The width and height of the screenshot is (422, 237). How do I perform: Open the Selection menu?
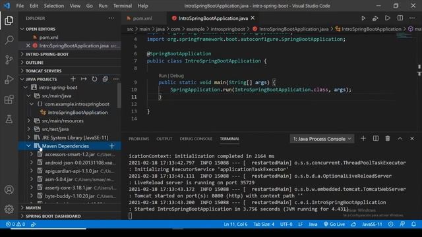[x=54, y=6]
